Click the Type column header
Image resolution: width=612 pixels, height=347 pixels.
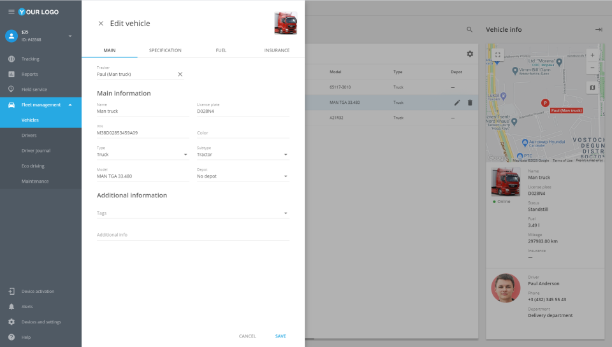point(398,72)
